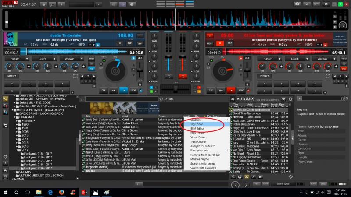Collapse the 2017 folder

17,150
